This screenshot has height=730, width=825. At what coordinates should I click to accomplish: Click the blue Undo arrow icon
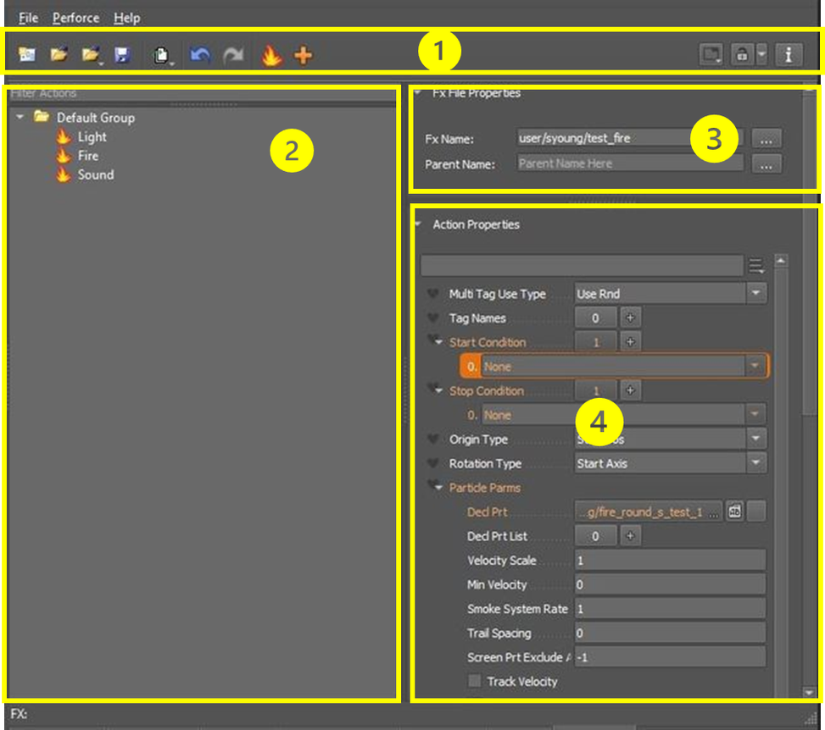point(200,55)
